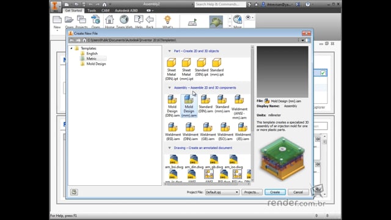Toggle the checkbox in the background window
This screenshot has width=391, height=220.
pyautogui.click(x=323, y=73)
